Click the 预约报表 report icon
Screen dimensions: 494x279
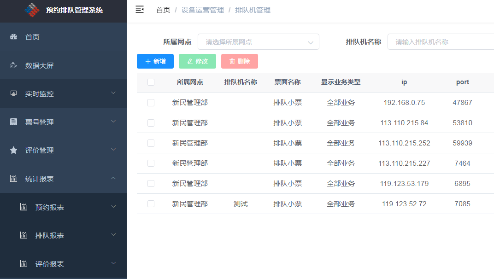tap(24, 207)
